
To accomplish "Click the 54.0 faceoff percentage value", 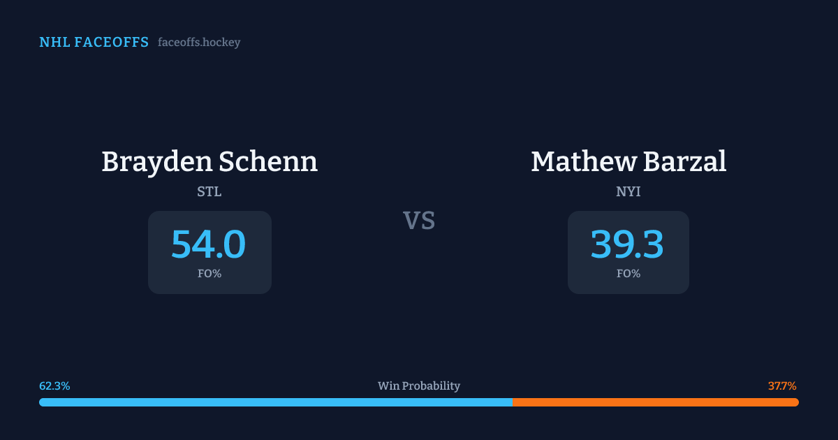I will [209, 244].
